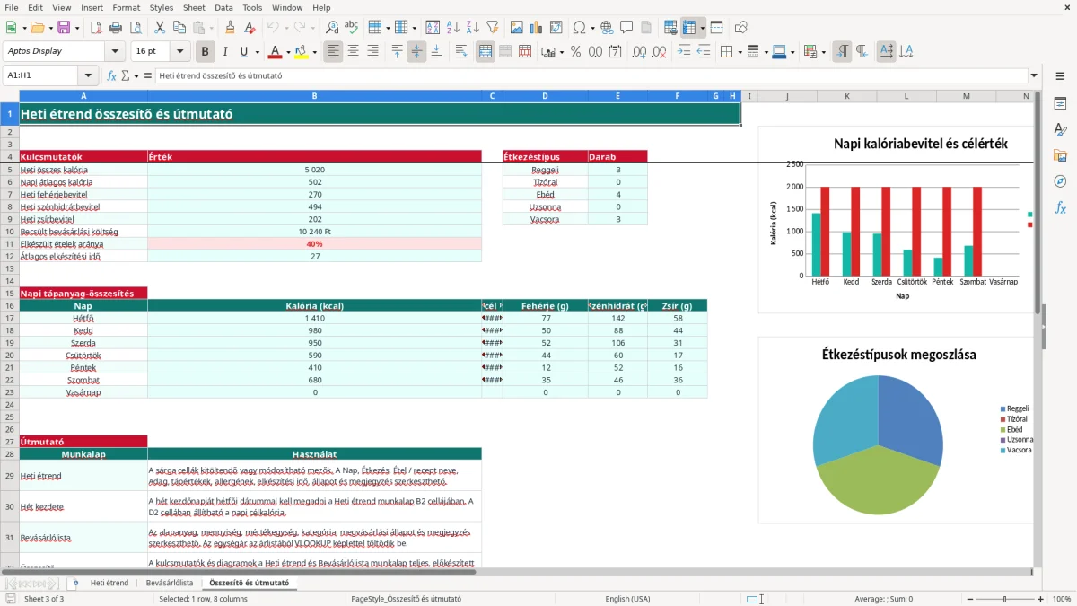Select Clone Formatting paintbrush
The height and width of the screenshot is (606, 1077).
[x=230, y=28]
